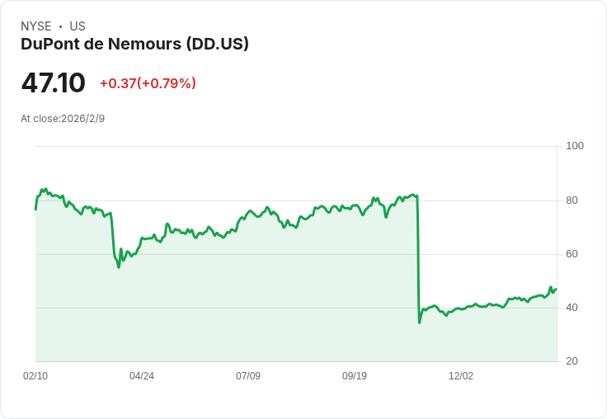The width and height of the screenshot is (607, 419).
Task: Click the At close:2026/2/9 timestamp
Action: pos(63,119)
